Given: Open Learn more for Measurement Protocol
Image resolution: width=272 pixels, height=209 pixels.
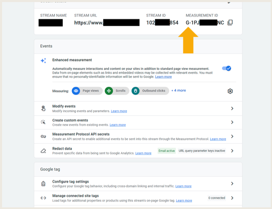Looking at the screenshot, I should coord(218,139).
